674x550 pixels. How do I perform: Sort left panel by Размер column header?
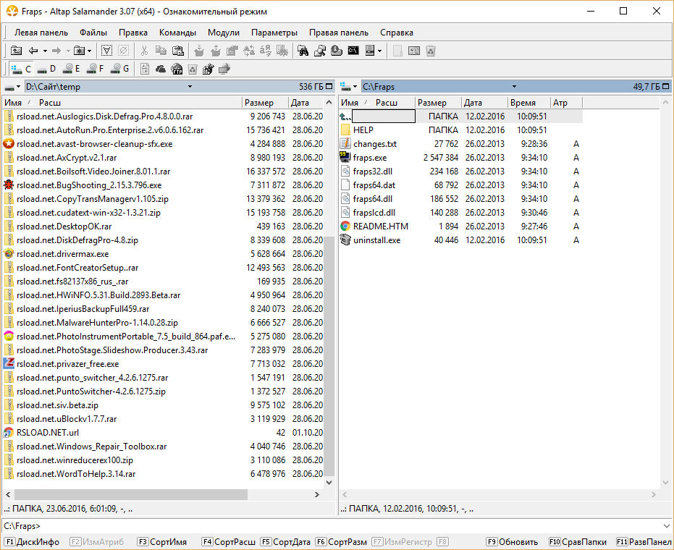[265, 103]
